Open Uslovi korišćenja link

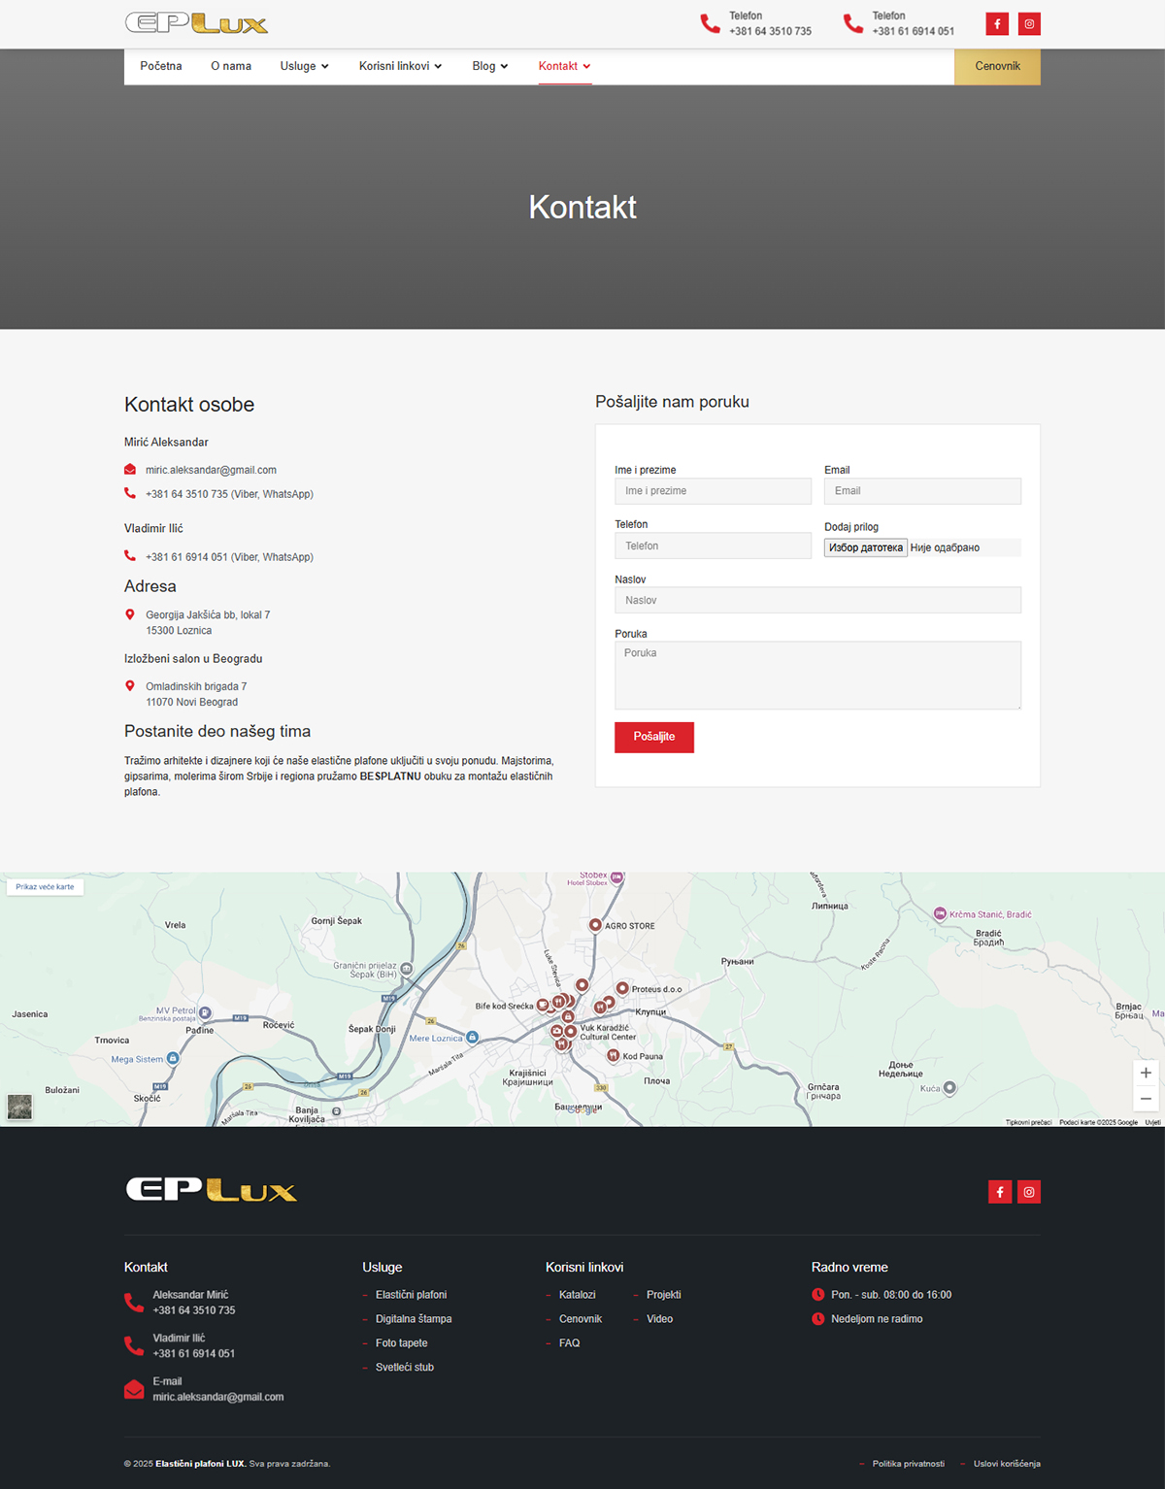(x=1007, y=1464)
